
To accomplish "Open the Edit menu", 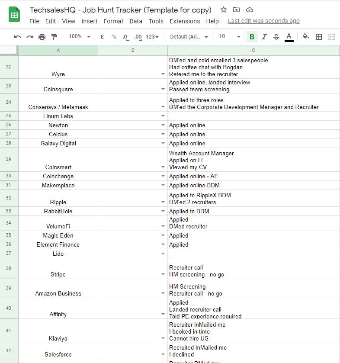I will tap(51, 21).
